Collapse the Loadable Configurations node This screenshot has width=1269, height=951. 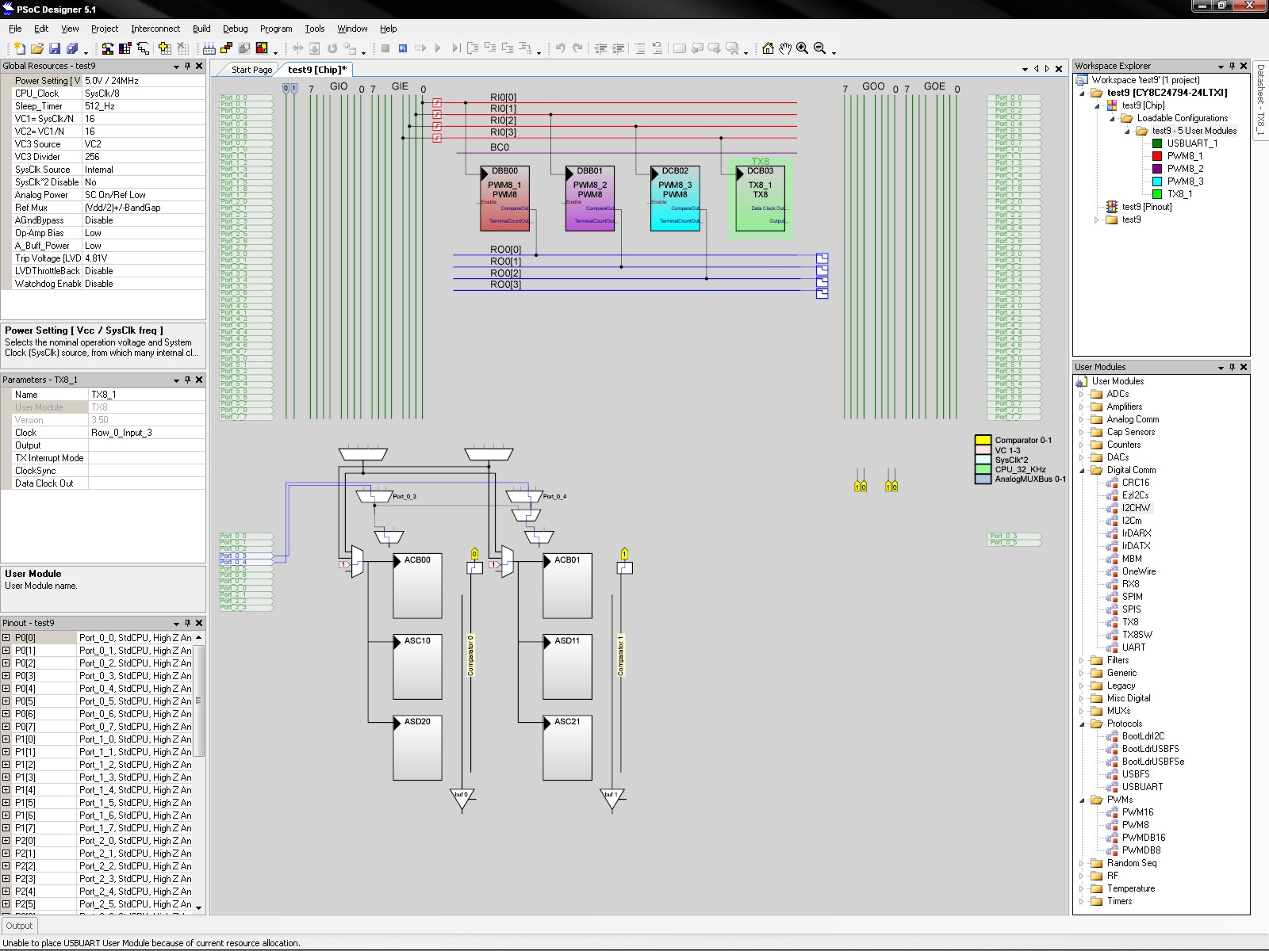(1112, 118)
